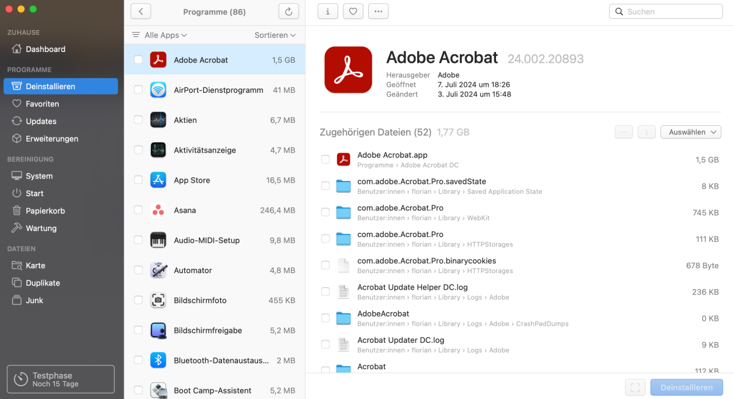Screen dimensions: 734x399
Task: Click the Boot Camp-Assistent icon
Action: [158, 390]
